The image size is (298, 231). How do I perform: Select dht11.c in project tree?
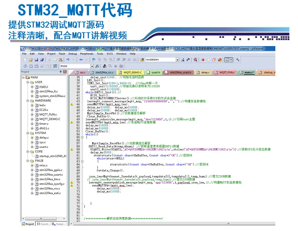pos(44,128)
